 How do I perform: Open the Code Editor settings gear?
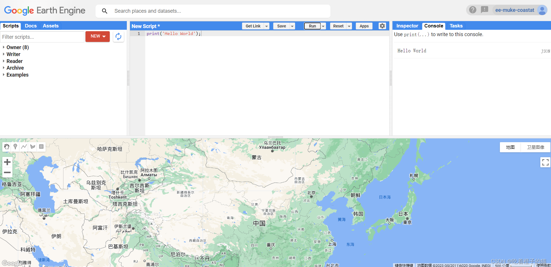[x=382, y=26]
